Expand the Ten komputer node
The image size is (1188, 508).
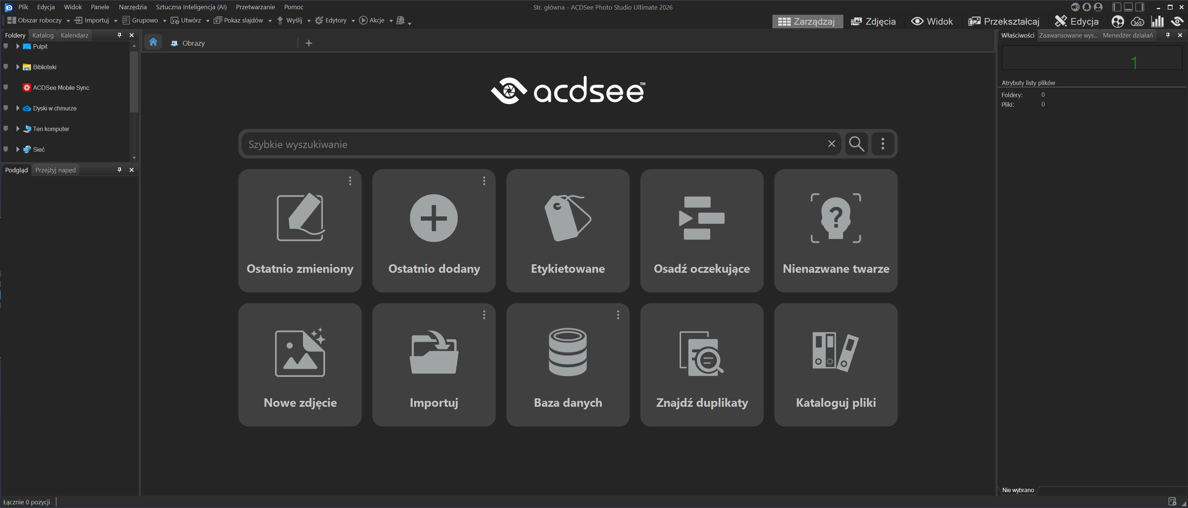18,128
